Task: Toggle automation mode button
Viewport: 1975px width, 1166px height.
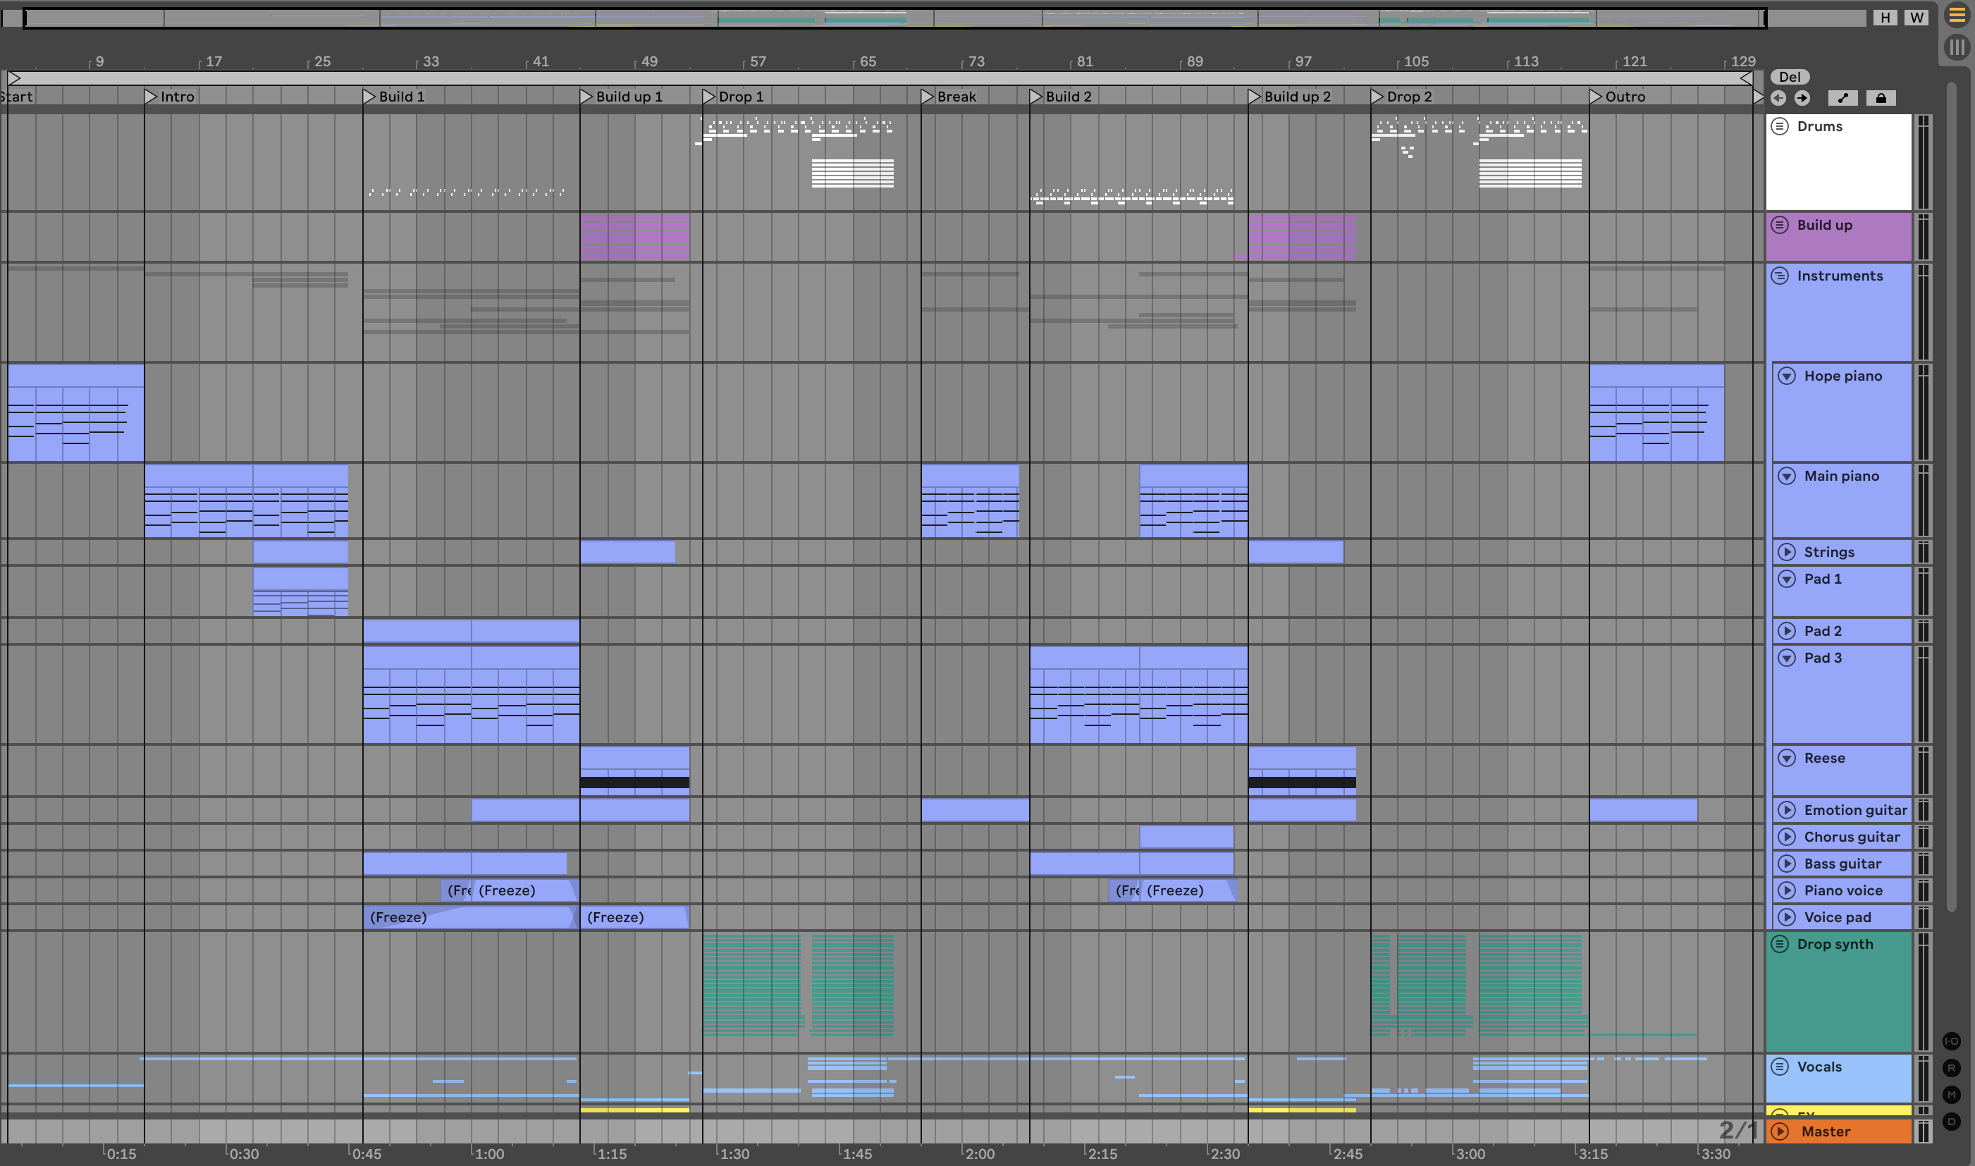Action: (x=1843, y=98)
